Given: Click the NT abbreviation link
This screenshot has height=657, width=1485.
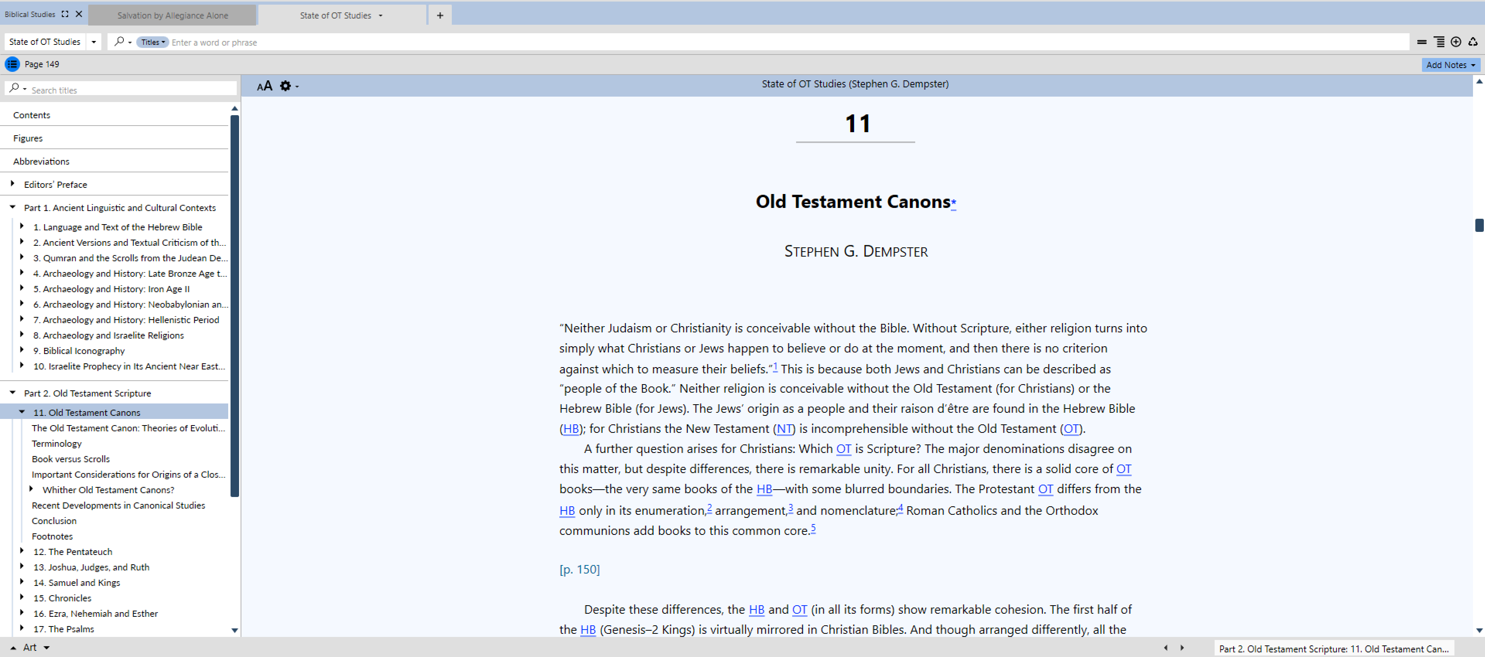Looking at the screenshot, I should 784,429.
